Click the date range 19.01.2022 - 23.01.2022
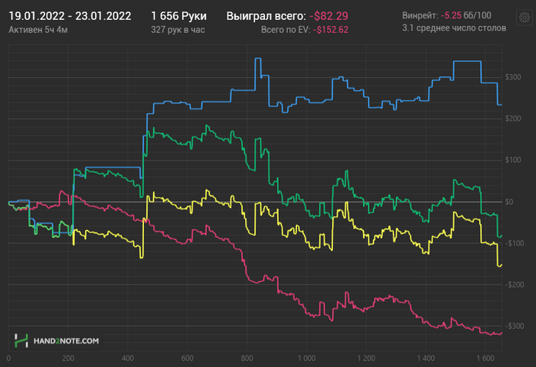Image resolution: width=536 pixels, height=367 pixels. pos(70,16)
